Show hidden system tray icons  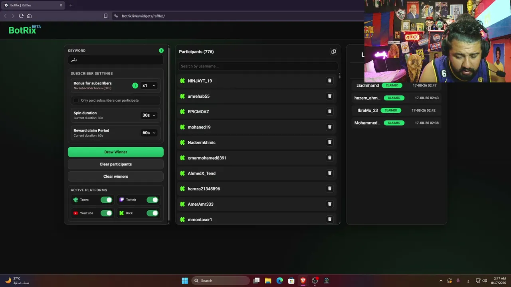coord(441,281)
